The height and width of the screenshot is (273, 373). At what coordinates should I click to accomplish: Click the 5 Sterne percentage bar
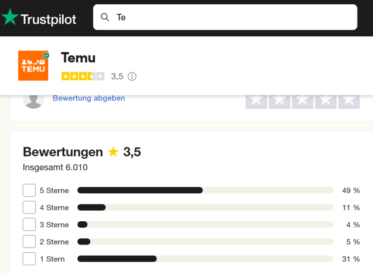(204, 190)
